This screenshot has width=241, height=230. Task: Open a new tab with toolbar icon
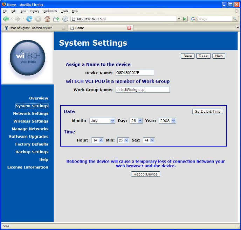point(56,19)
